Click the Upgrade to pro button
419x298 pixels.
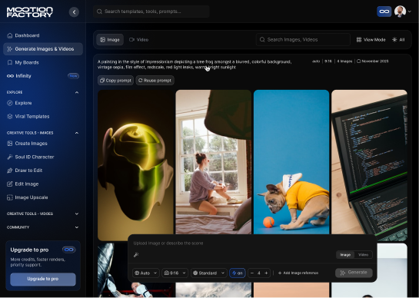point(43,279)
